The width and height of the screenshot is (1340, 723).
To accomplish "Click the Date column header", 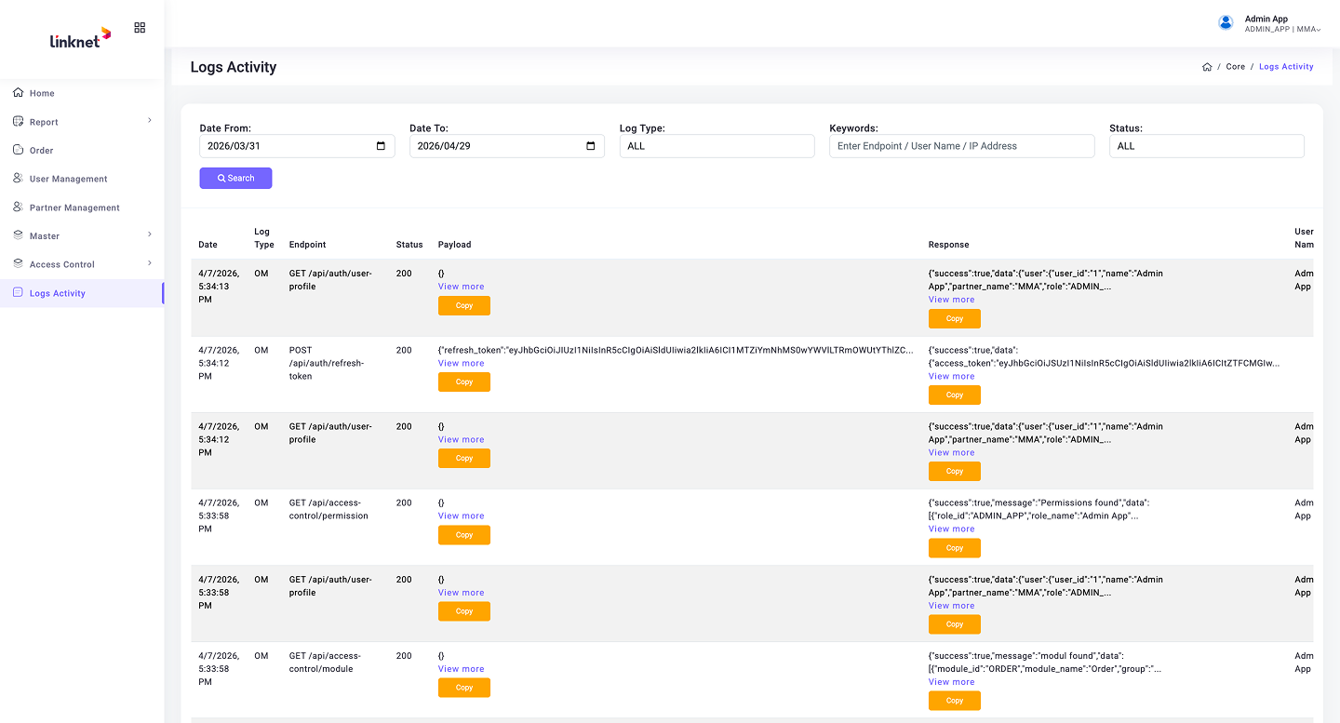I will click(208, 245).
